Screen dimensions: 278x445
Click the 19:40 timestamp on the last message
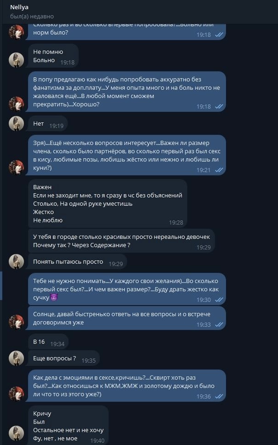(x=97, y=440)
